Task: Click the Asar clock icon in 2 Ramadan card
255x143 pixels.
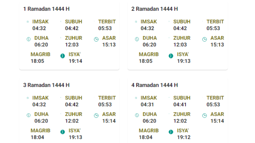Action: click(x=205, y=39)
